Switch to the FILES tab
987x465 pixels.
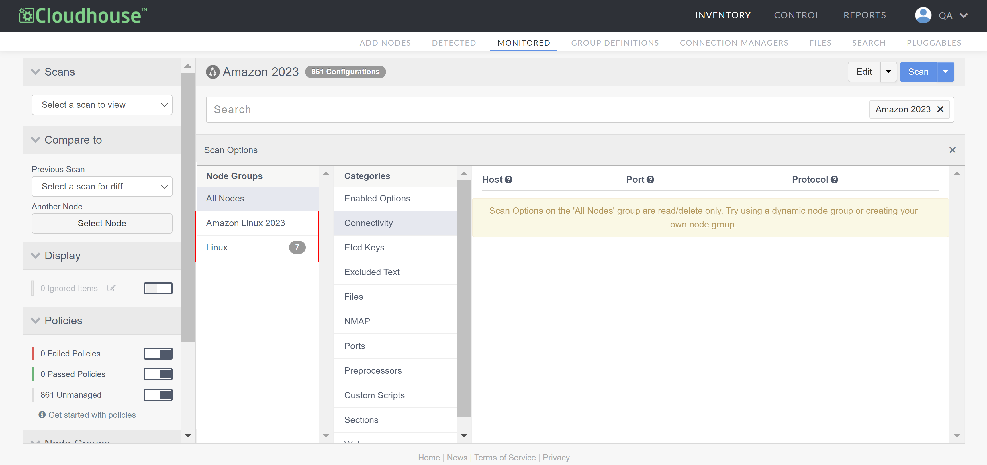(x=820, y=42)
